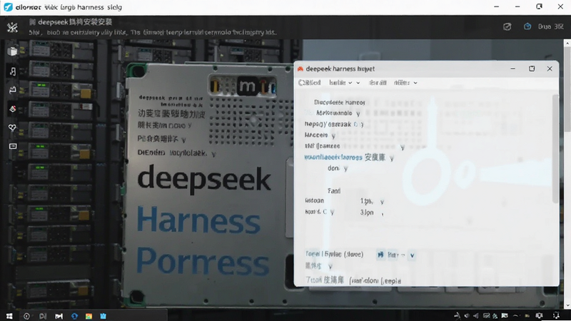This screenshot has width=571, height=321.
Task: Click the refresh icon in the dialog toolbar
Action: [301, 83]
